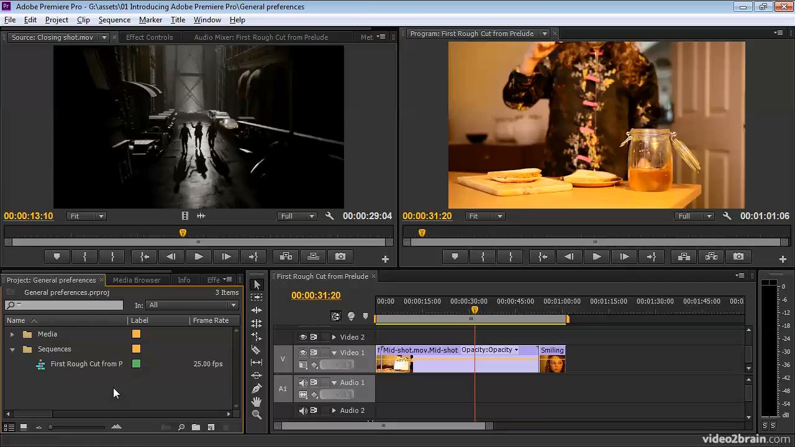Select the Slide tool

[257, 376]
